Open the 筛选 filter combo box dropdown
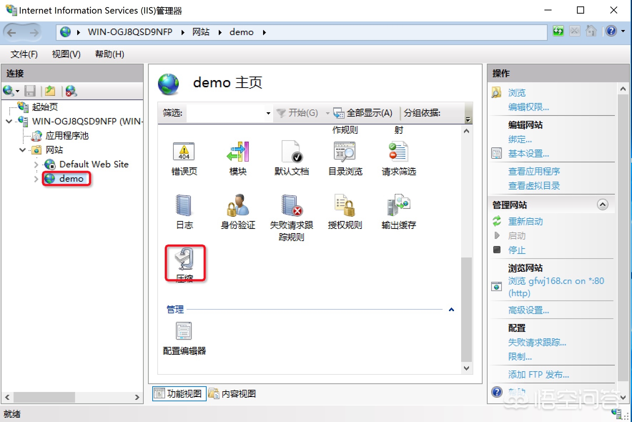The width and height of the screenshot is (632, 422). click(268, 113)
